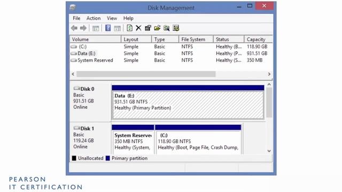Viewport: 342px width, 192px height.
Task: Close the Disk Management window
Action: point(264,6)
